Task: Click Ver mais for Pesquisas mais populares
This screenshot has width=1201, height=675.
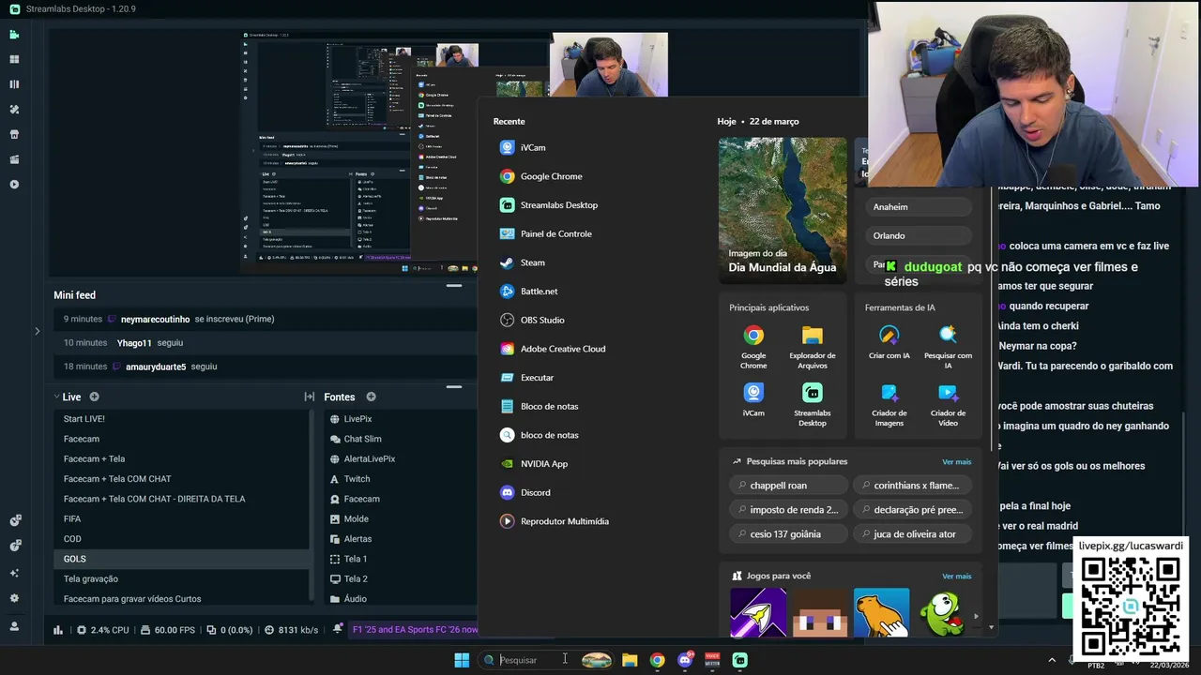Action: coord(956,462)
